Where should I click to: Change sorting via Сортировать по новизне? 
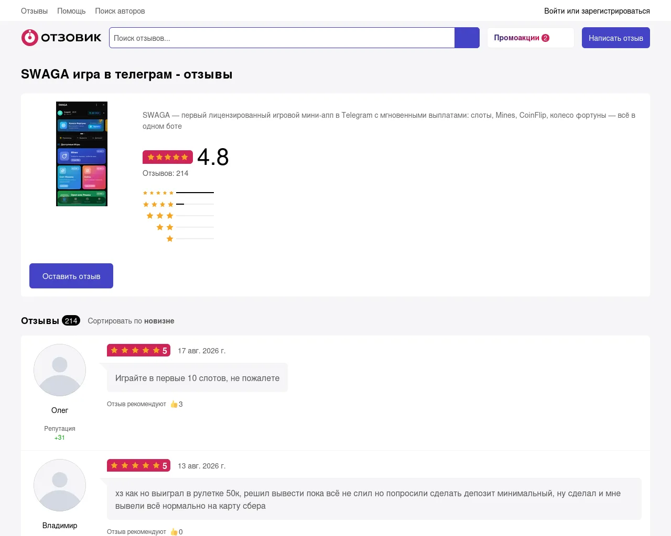131,321
